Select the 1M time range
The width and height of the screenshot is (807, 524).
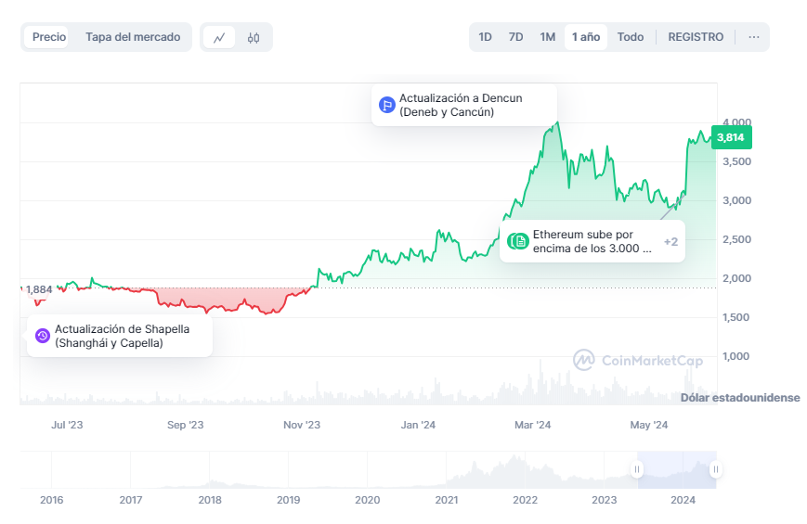click(x=547, y=37)
